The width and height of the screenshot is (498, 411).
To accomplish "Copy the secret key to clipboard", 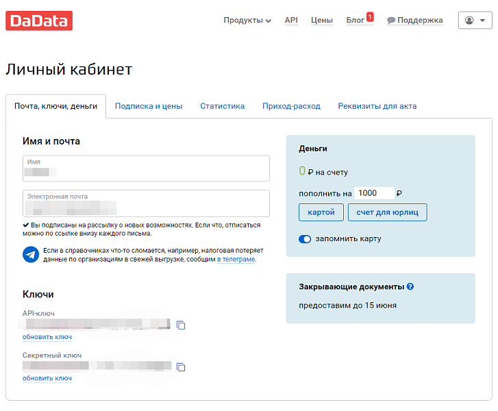I will click(181, 367).
